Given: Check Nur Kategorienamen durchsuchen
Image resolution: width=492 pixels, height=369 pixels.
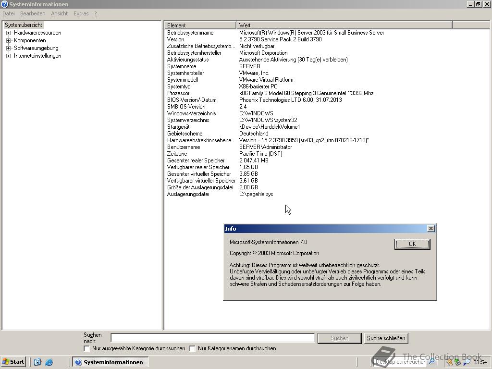Looking at the screenshot, I should tap(192, 349).
